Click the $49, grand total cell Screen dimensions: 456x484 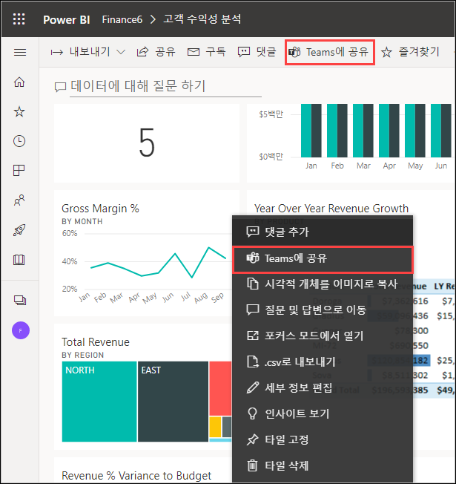click(x=445, y=390)
